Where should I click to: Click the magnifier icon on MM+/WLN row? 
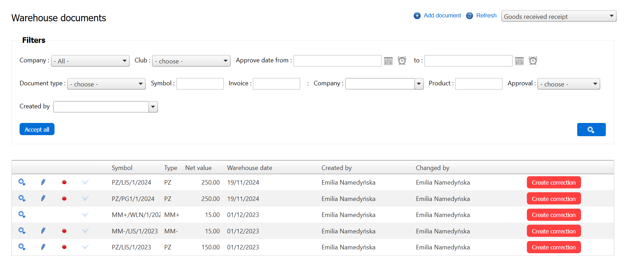click(22, 215)
